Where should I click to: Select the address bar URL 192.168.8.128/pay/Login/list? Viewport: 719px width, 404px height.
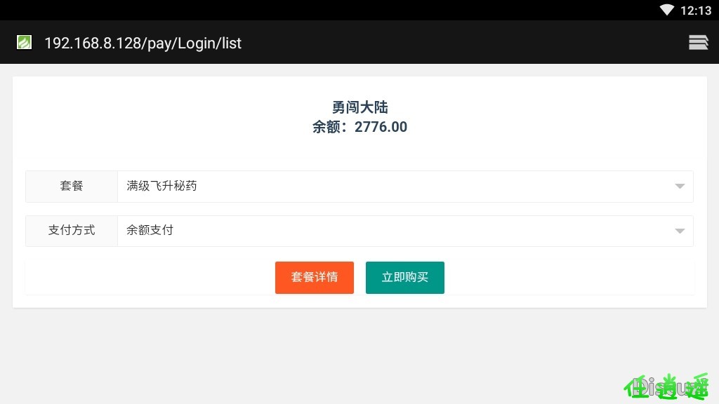click(x=143, y=43)
